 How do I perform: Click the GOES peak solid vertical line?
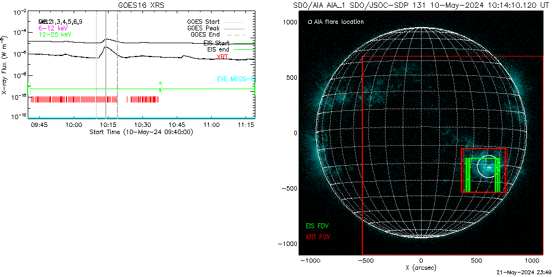pyautogui.click(x=106, y=65)
